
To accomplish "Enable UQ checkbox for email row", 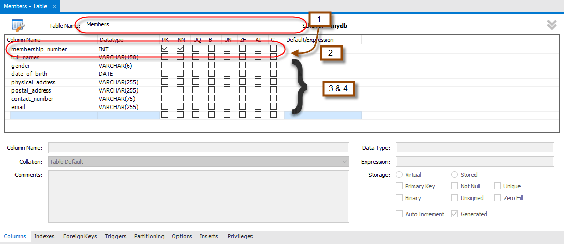I will pos(196,106).
